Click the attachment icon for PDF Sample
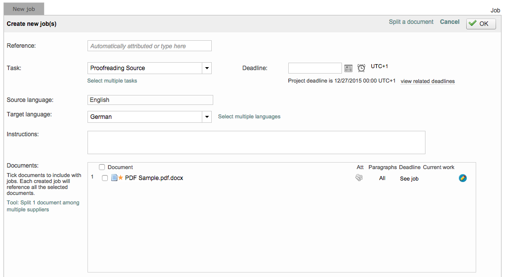The image size is (505, 277). point(359,178)
